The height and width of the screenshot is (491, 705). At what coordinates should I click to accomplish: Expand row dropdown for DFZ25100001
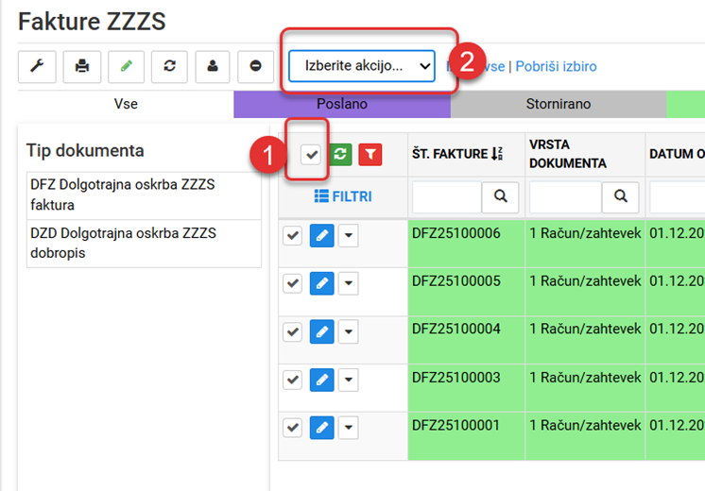coord(349,427)
